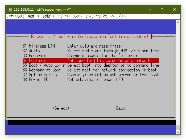Select the S8 Power LED entry
Viewport: 186px width, 140px height.
pyautogui.click(x=91, y=79)
